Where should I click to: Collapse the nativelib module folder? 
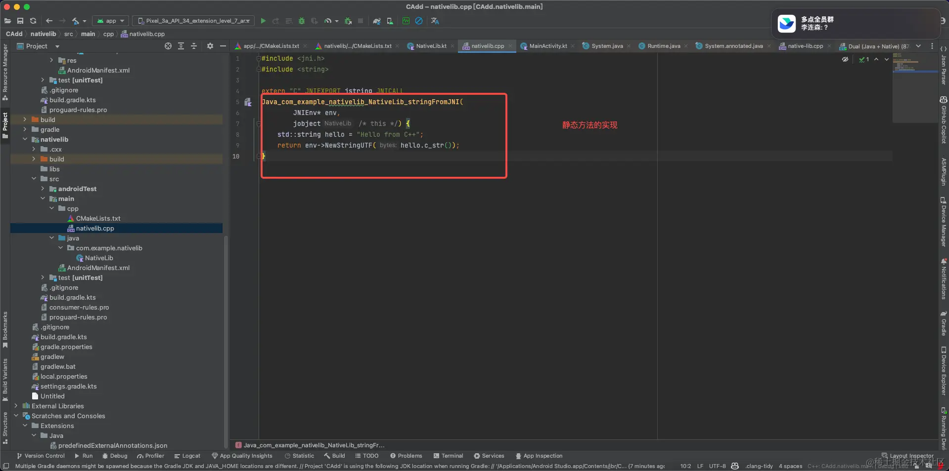click(x=25, y=139)
